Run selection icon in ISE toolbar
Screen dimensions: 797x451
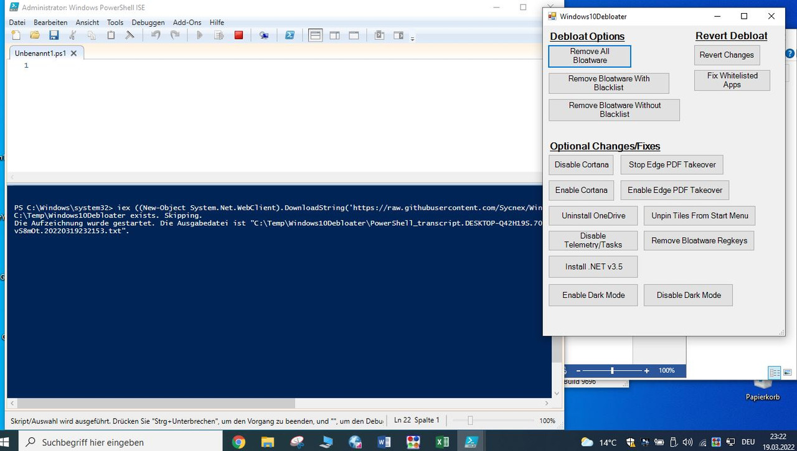[219, 35]
